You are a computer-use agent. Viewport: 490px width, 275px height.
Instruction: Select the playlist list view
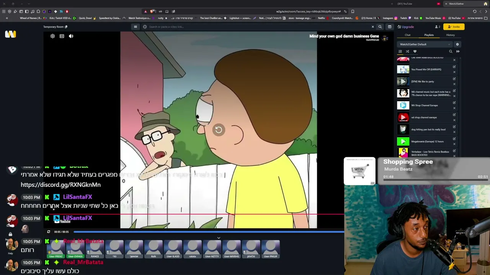(x=400, y=51)
